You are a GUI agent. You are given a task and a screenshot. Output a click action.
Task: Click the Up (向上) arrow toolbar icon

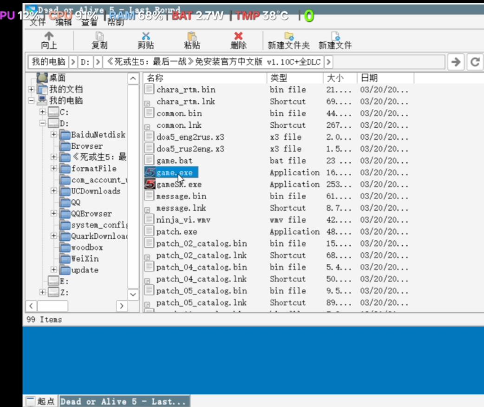tap(49, 36)
